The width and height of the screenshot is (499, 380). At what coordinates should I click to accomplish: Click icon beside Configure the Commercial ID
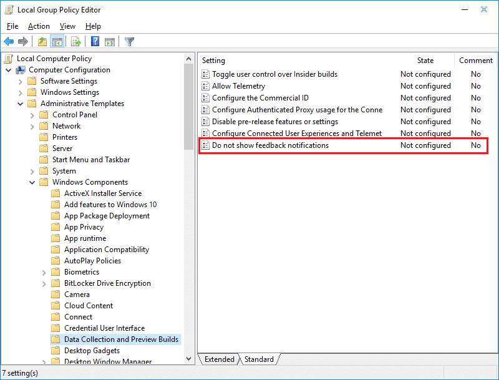[206, 98]
